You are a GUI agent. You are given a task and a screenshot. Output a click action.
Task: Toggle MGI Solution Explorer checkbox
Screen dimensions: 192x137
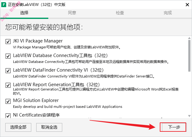(8, 101)
